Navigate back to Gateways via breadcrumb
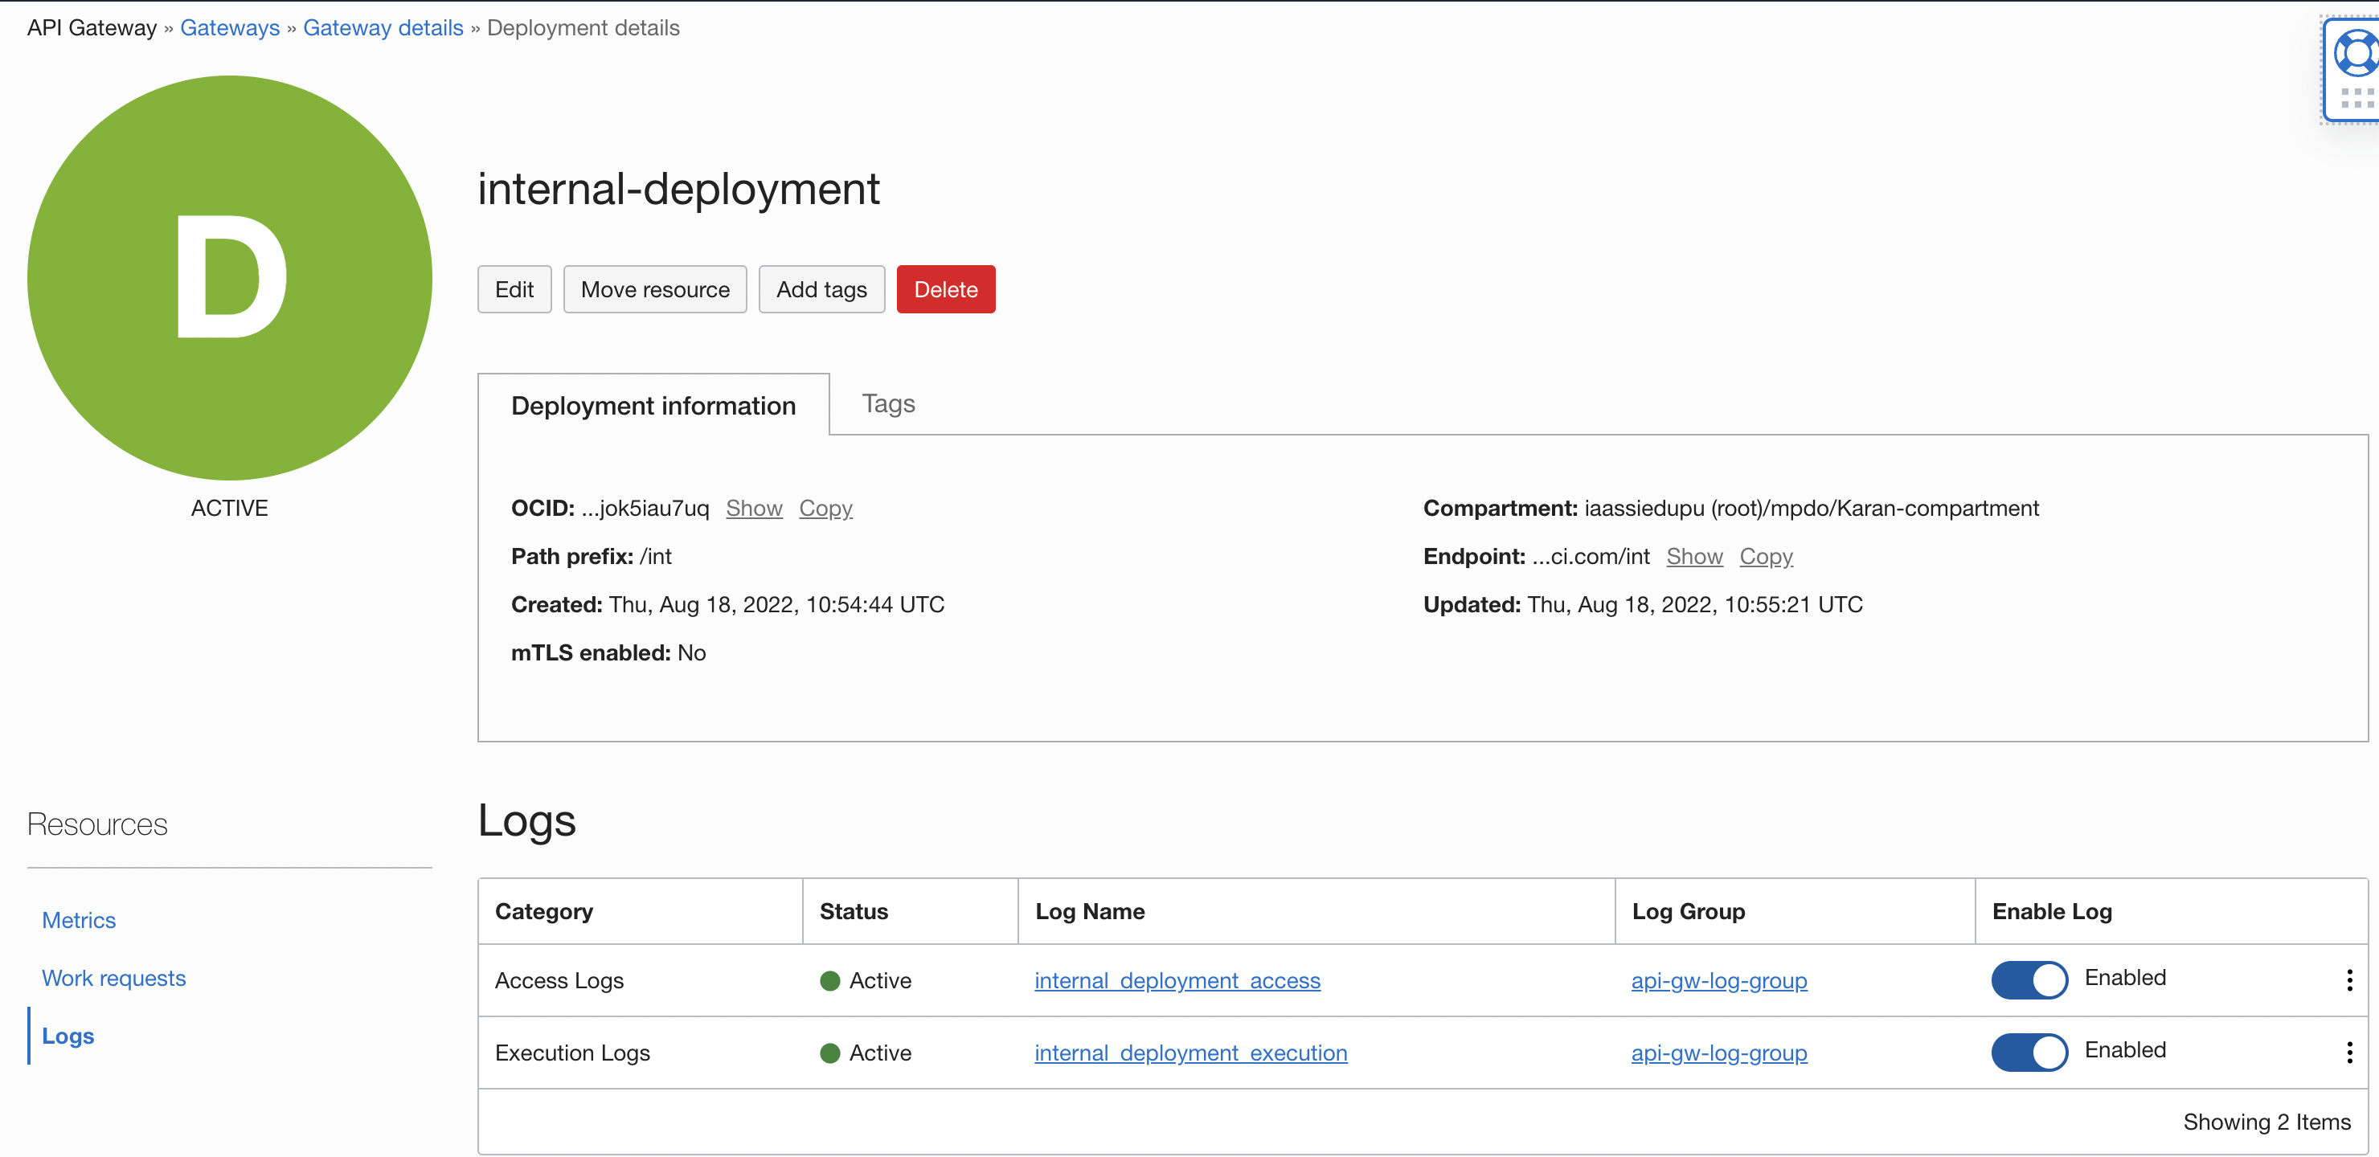Viewport: 2379px width, 1157px height. (229, 27)
